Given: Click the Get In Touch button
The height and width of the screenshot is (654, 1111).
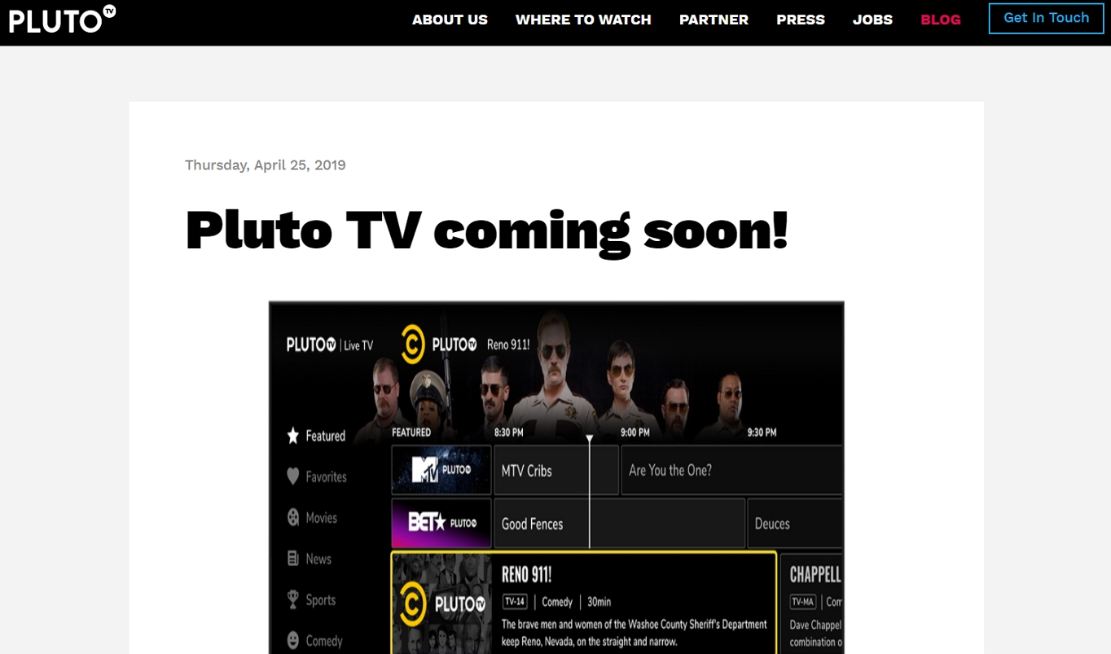Looking at the screenshot, I should [x=1046, y=18].
